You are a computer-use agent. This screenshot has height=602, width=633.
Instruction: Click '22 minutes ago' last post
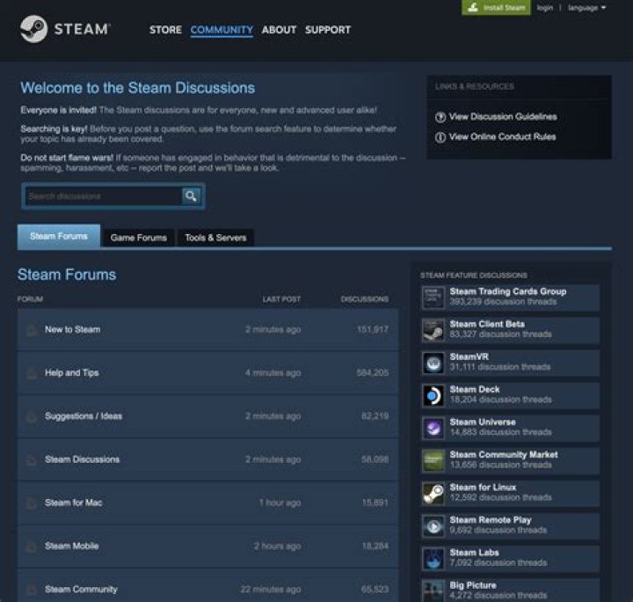tap(271, 589)
